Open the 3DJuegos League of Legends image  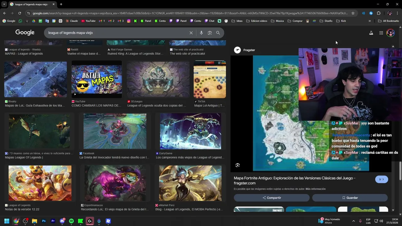tap(158, 79)
